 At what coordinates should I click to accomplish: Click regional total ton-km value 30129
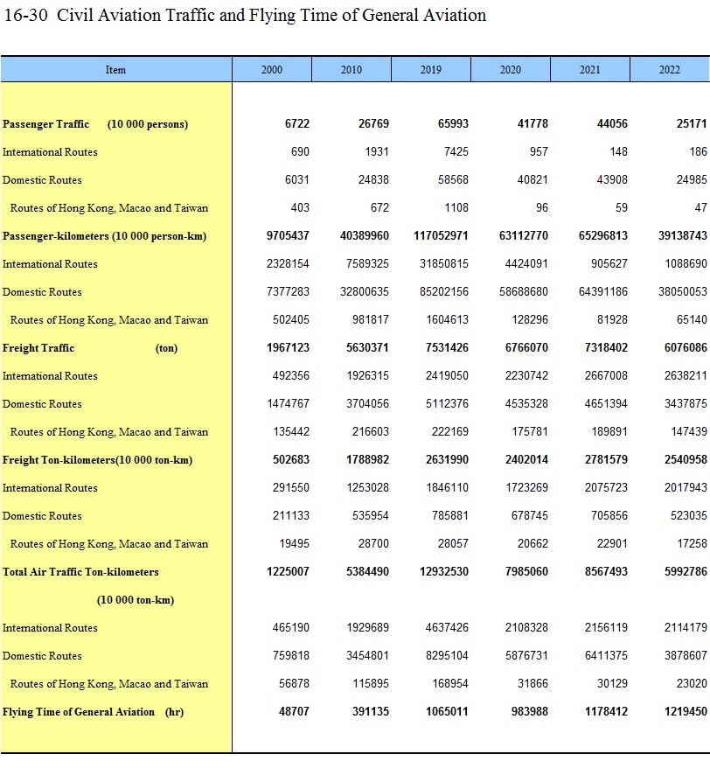612,683
